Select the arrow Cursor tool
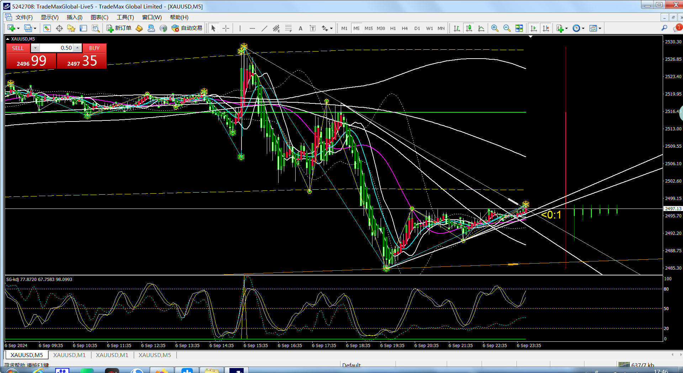This screenshot has width=683, height=373. pos(213,28)
